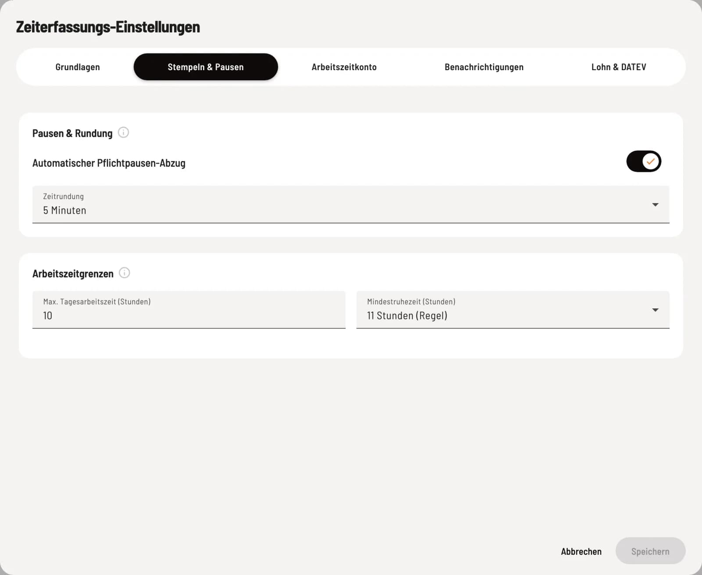Viewport: 702px width, 575px height.
Task: Switch to the Lohn & DATEV tab
Action: [619, 67]
